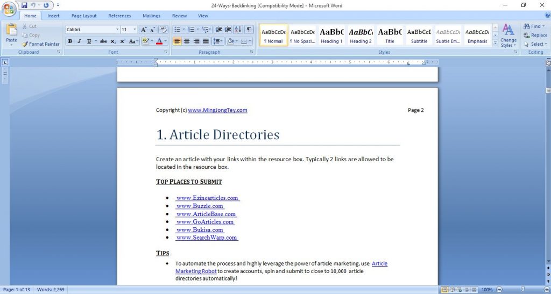Cut the selected text
The image size is (551, 294).
[x=29, y=26]
